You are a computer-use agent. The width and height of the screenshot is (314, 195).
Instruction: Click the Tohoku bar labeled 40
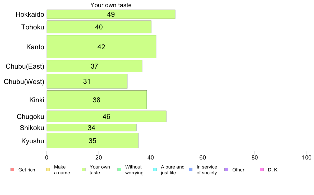point(99,27)
